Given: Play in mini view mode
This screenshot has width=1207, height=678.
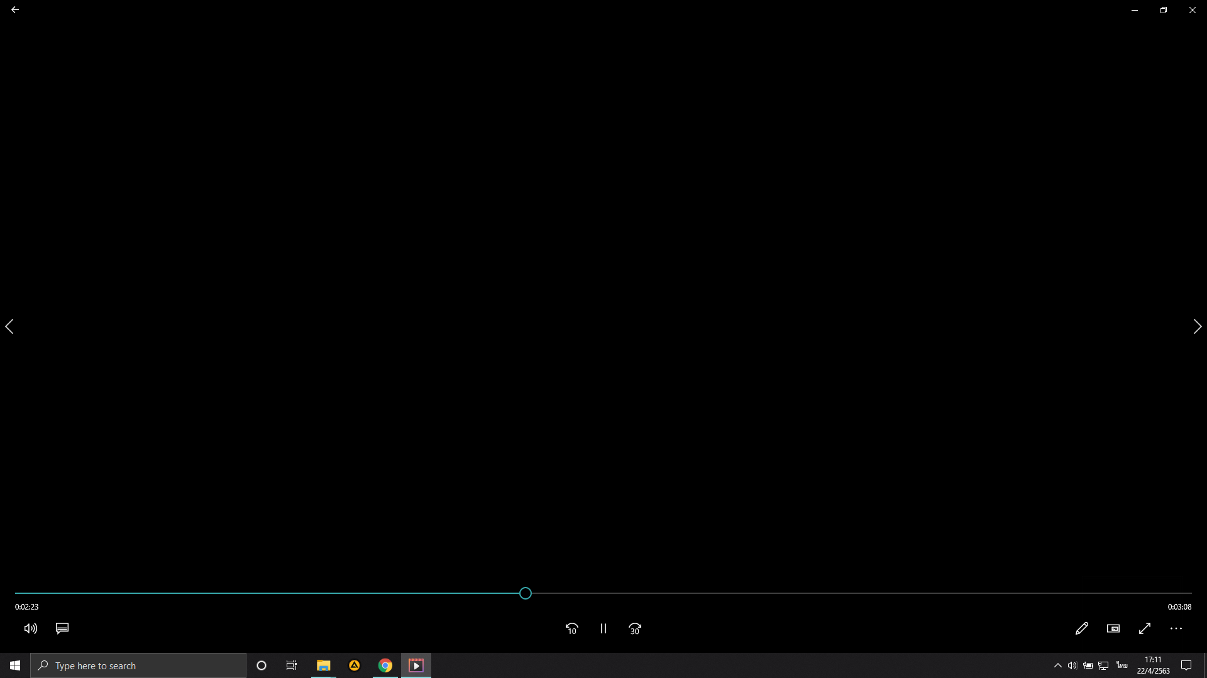Looking at the screenshot, I should point(1113,628).
